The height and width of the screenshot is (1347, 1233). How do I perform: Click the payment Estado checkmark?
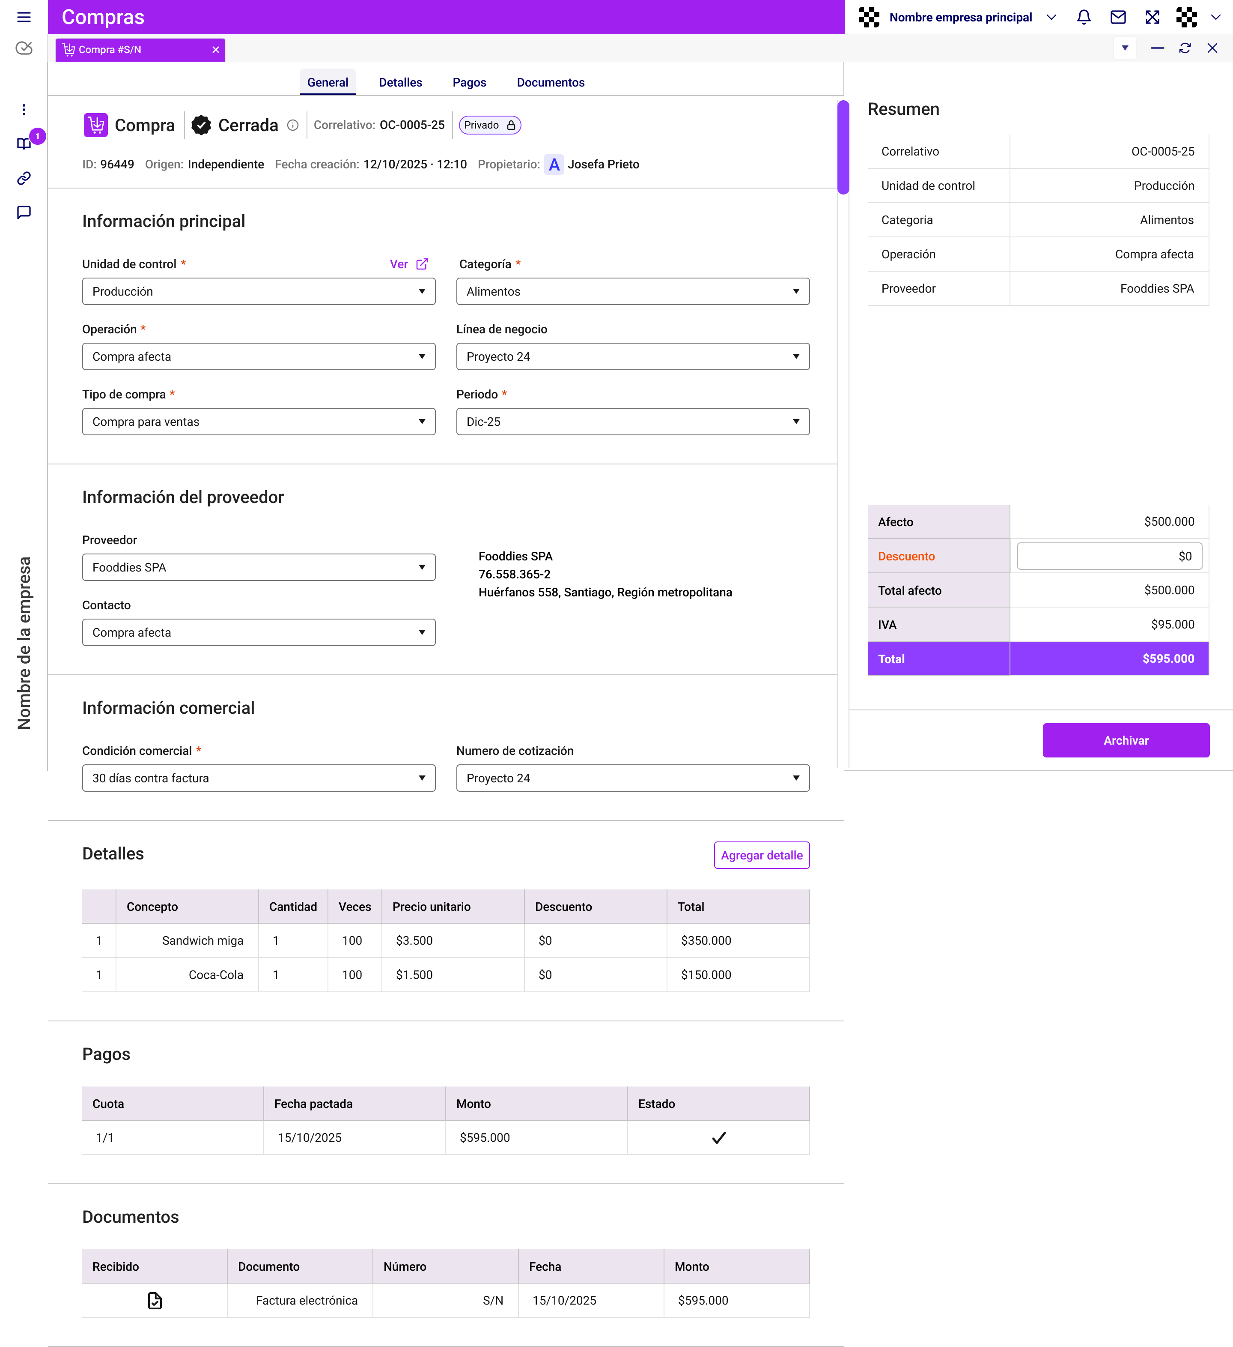pos(719,1138)
